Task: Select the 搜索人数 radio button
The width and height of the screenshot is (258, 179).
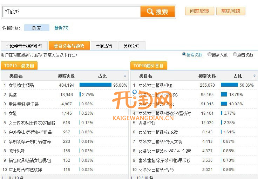Action: pyautogui.click(x=210, y=54)
